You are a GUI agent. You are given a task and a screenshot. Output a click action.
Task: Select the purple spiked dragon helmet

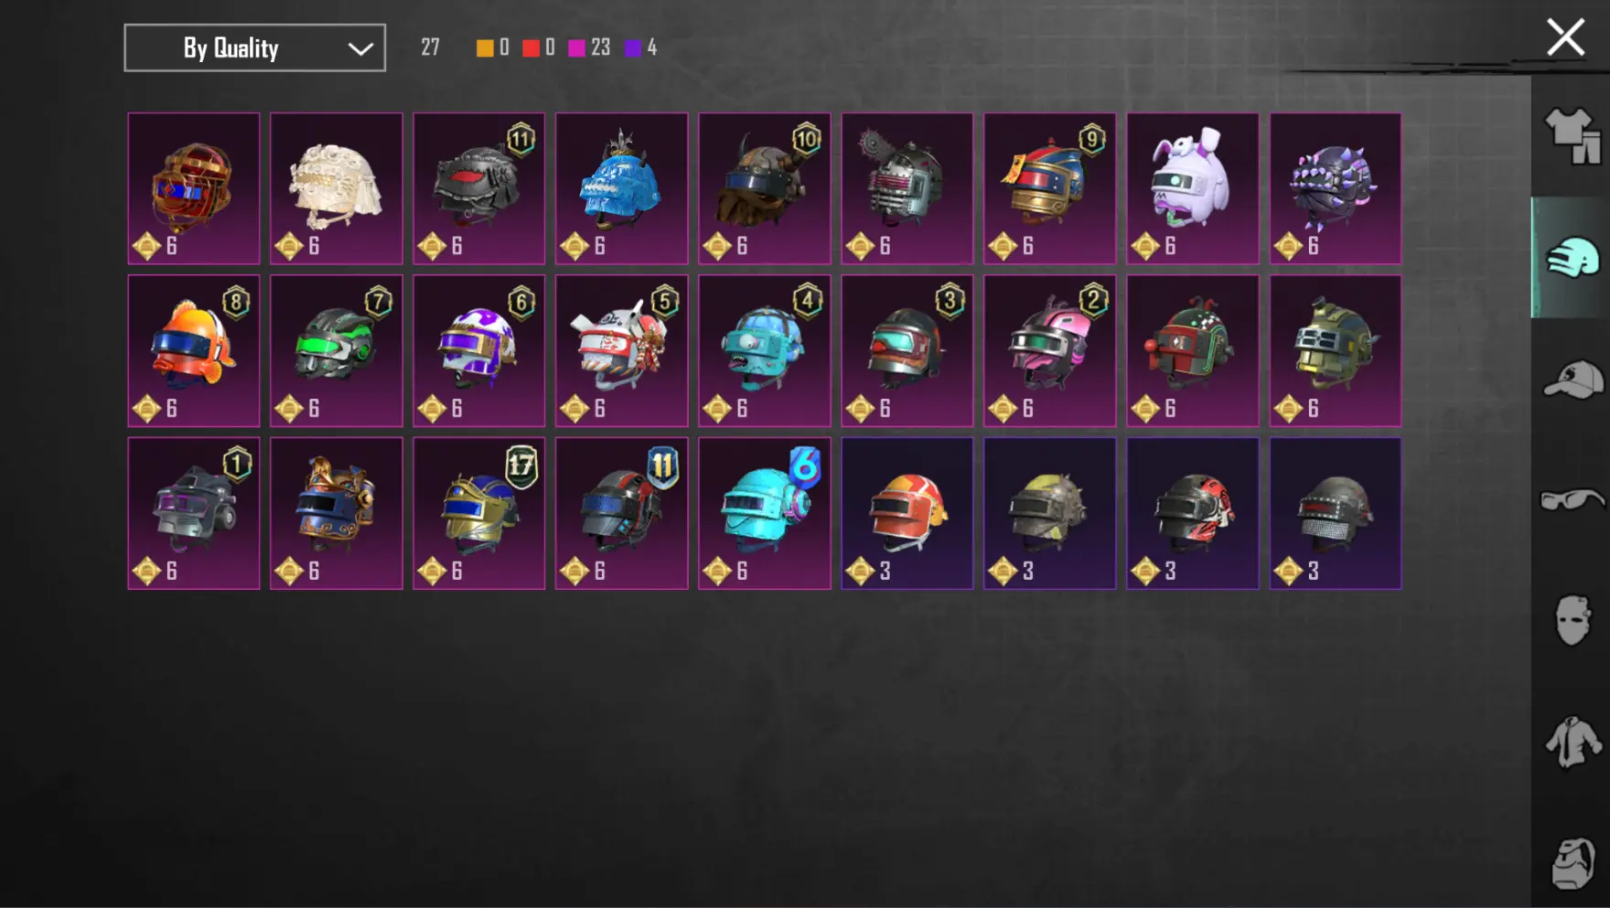point(1335,188)
